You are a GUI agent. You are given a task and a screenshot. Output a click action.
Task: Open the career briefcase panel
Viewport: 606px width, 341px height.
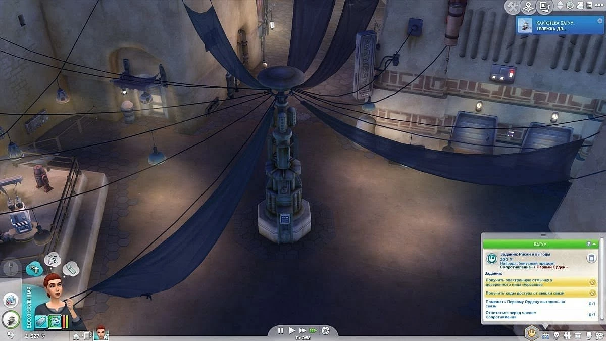545,335
